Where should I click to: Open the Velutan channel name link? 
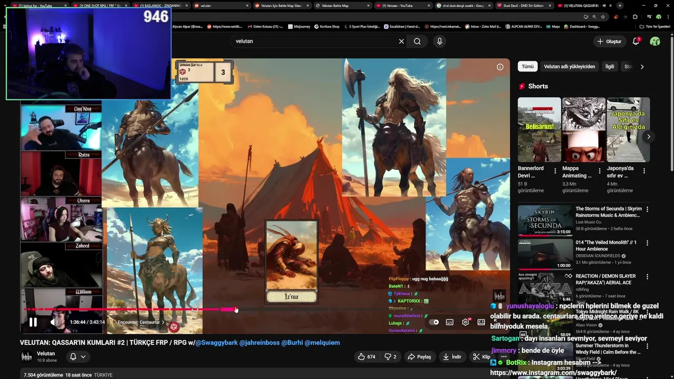[x=46, y=354]
